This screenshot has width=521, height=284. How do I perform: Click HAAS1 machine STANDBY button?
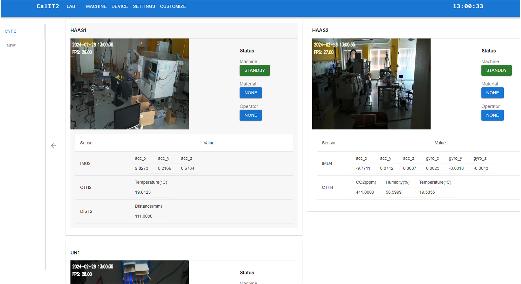pos(255,70)
